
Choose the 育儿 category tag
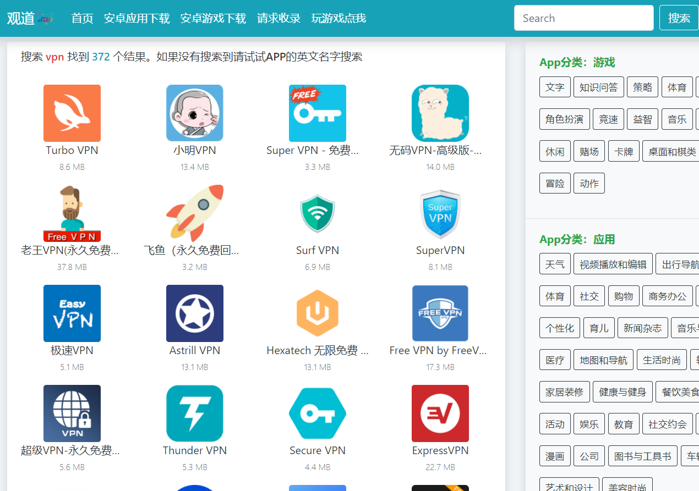tap(599, 328)
